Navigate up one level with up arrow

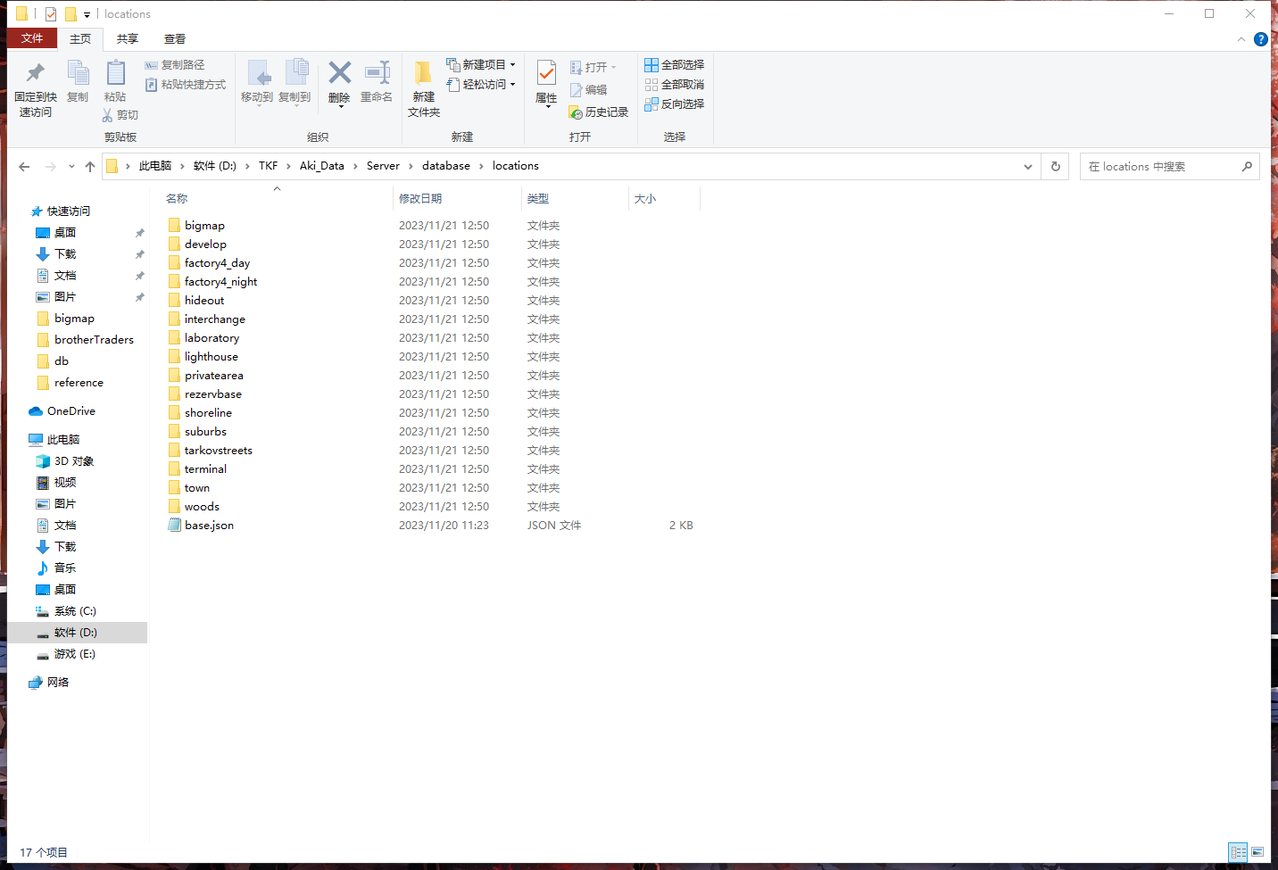pos(90,167)
